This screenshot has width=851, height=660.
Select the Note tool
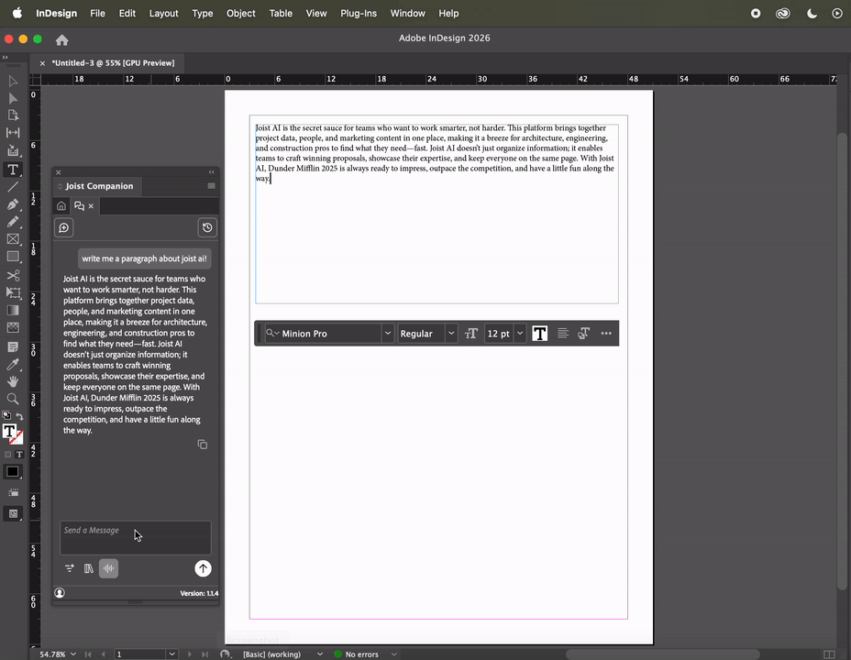pos(13,346)
